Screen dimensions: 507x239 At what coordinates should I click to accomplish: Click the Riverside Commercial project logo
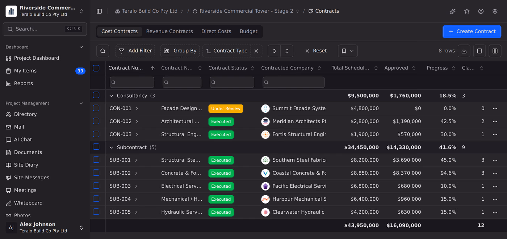point(11,11)
